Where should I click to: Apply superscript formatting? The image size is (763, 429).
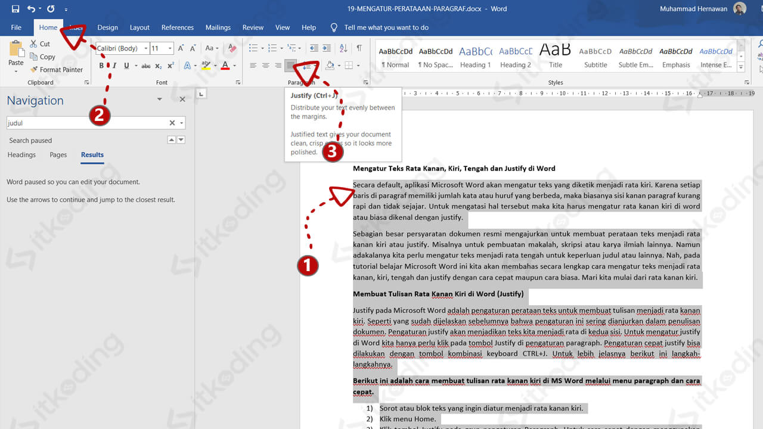point(170,66)
